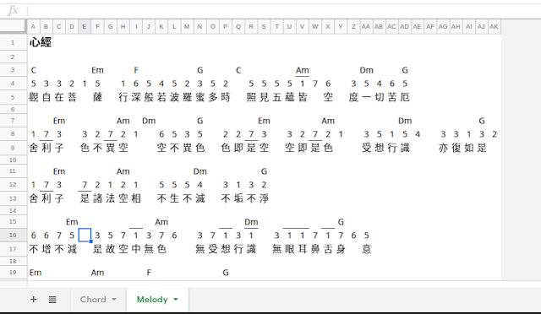Click the Am chord in row 19
Image resolution: width=541 pixels, height=314 pixels.
click(98, 273)
